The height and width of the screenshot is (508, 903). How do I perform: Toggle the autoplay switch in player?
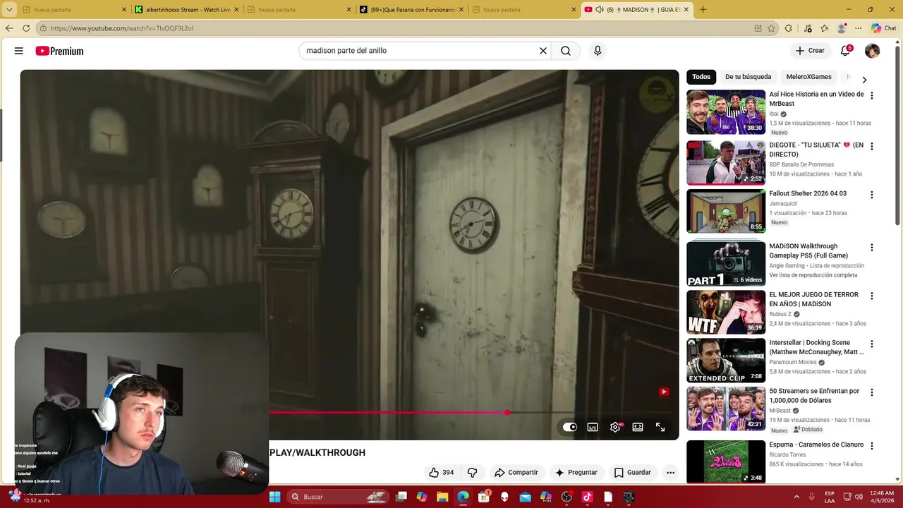[x=570, y=427]
